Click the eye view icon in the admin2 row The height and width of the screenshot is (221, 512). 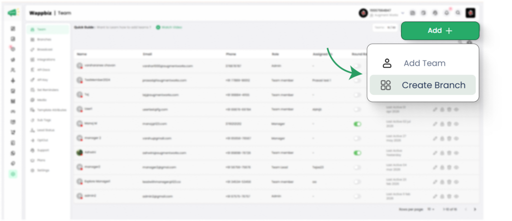(x=456, y=196)
